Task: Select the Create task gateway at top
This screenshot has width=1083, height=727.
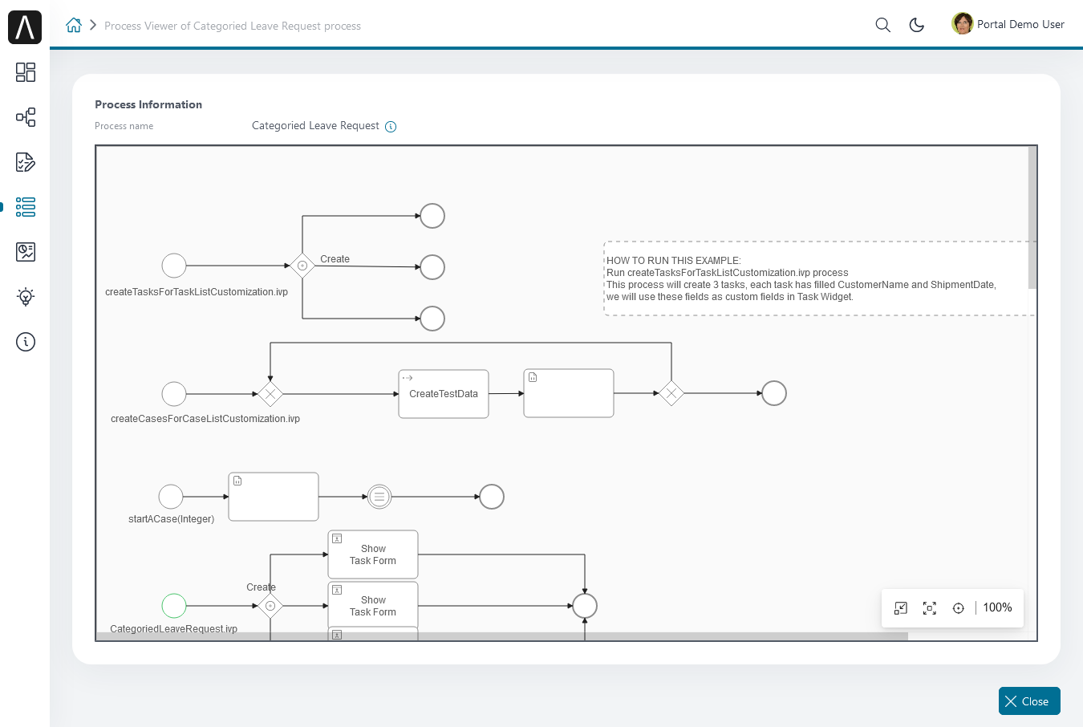Action: (x=302, y=266)
